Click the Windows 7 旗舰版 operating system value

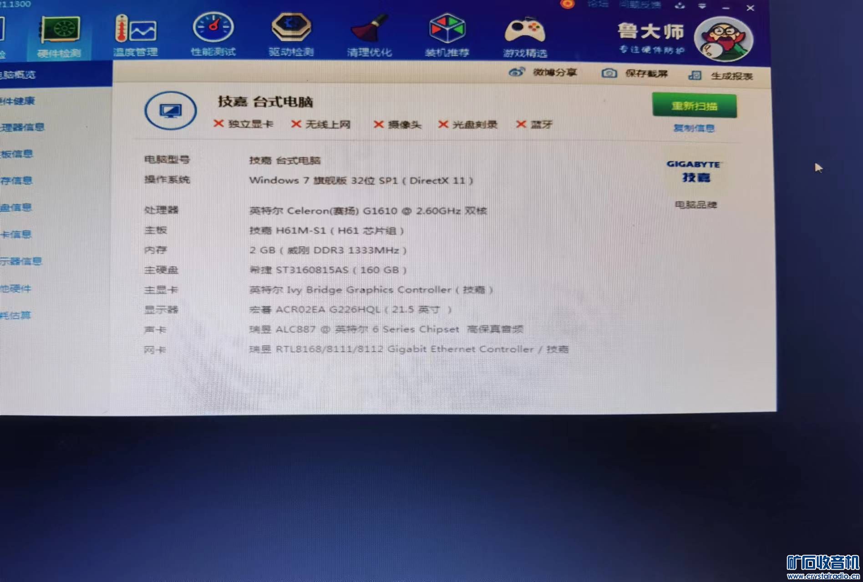361,181
